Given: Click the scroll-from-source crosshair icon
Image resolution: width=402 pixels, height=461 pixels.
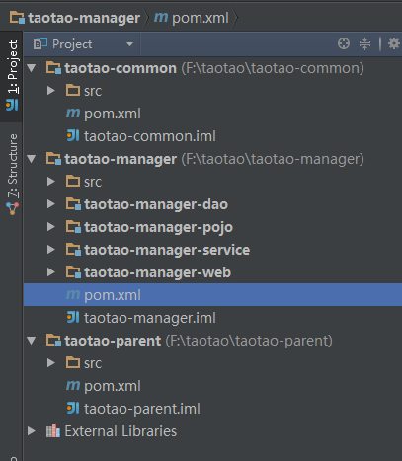Looking at the screenshot, I should click(344, 43).
